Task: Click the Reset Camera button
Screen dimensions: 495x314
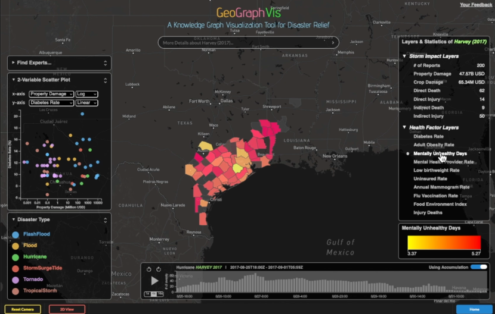Action: click(23, 309)
